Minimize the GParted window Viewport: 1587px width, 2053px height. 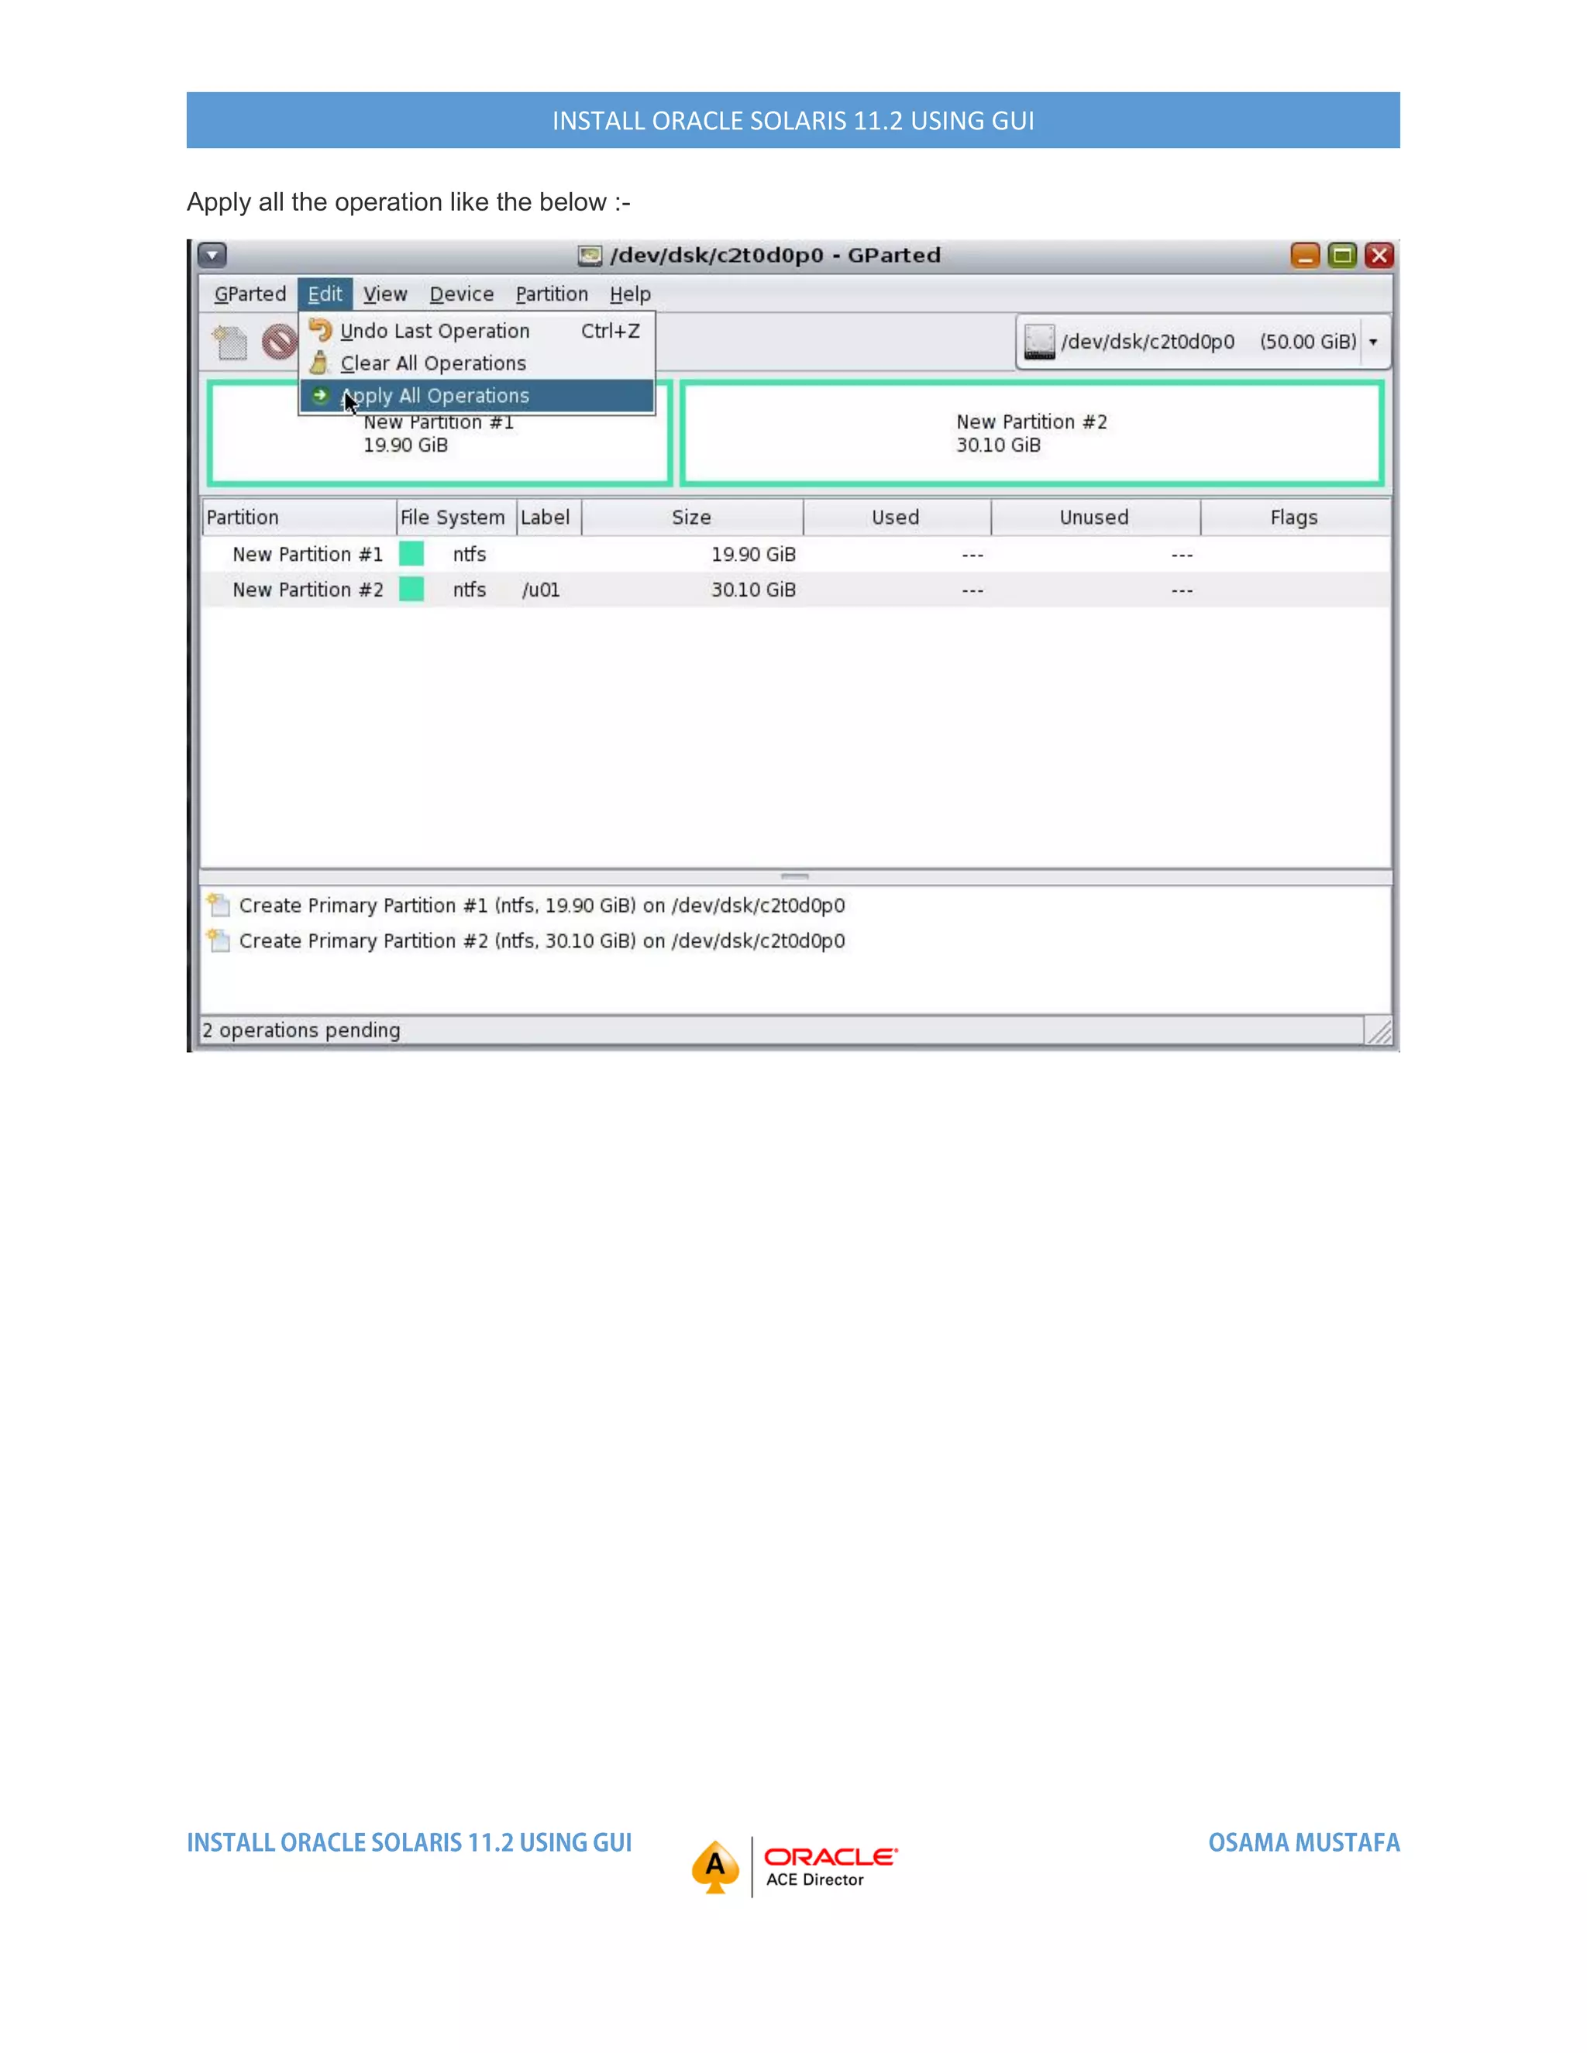(1305, 256)
